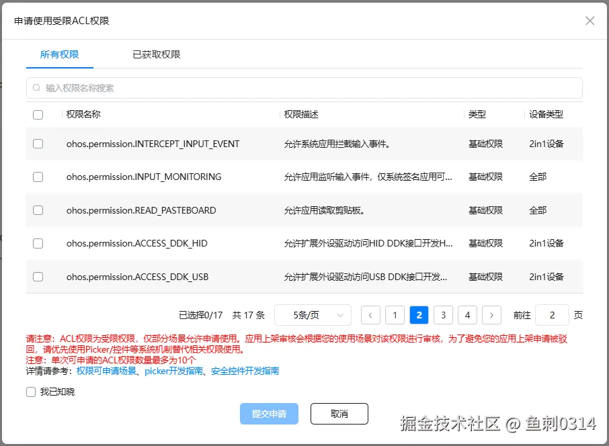Click the 权限描述 column header
The image size is (609, 446).
pos(301,114)
